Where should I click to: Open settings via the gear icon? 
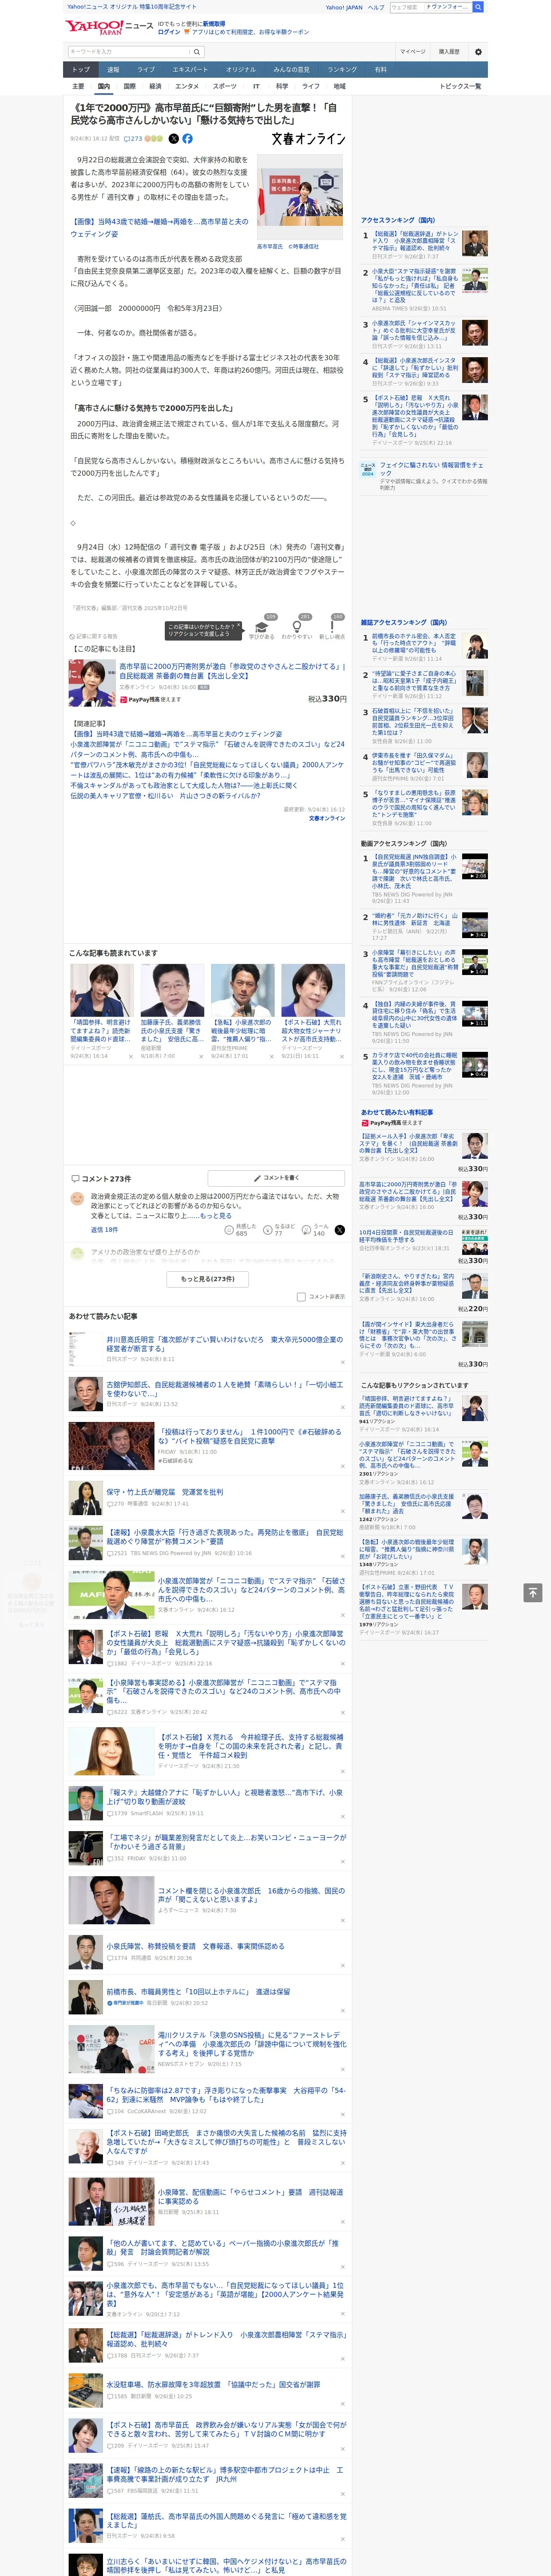[478, 51]
